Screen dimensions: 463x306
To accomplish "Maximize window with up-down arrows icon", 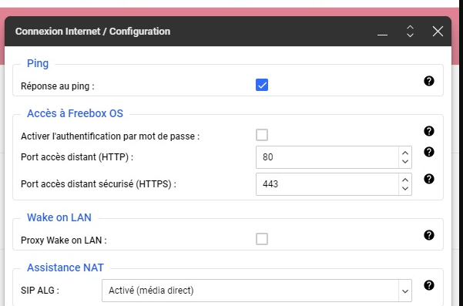I will tap(410, 31).
